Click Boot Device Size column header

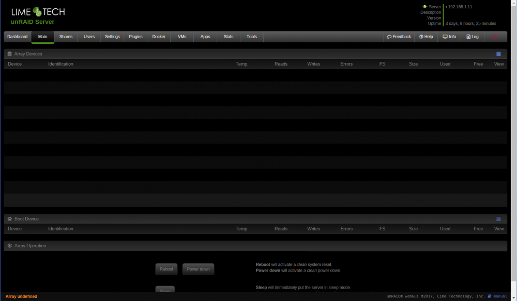[x=414, y=229]
